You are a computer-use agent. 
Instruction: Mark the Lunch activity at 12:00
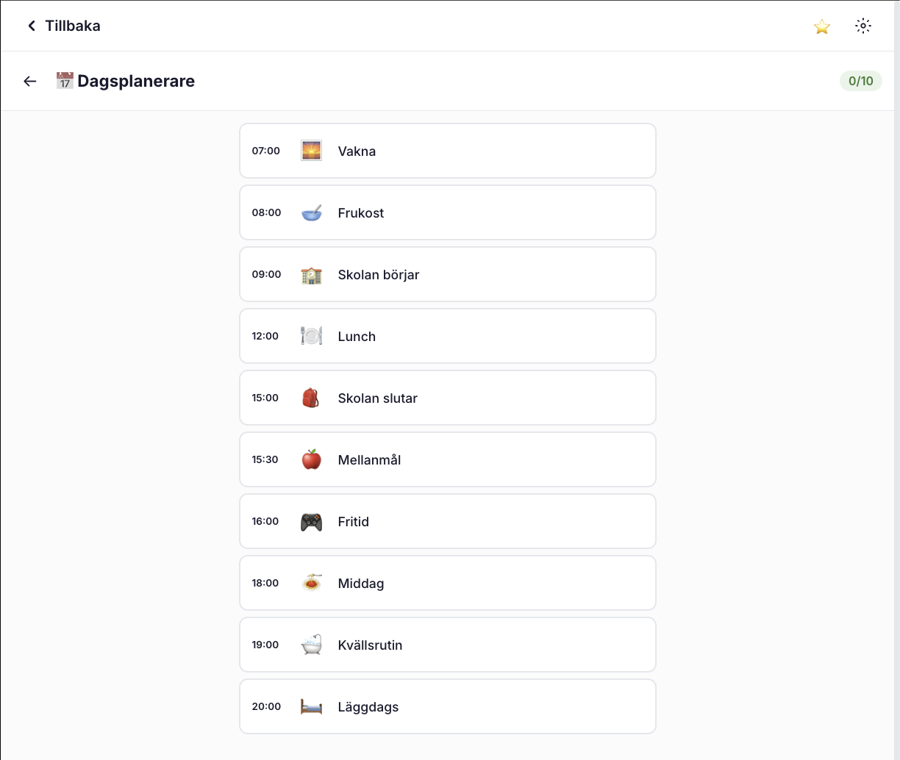point(447,336)
